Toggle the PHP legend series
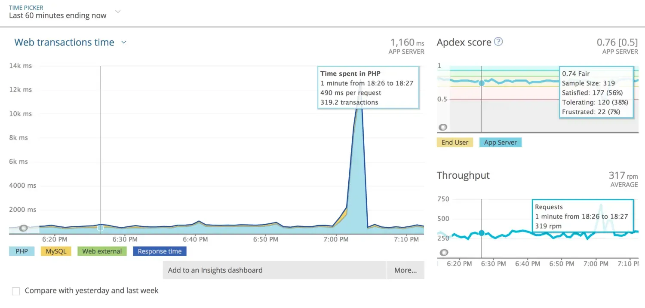The height and width of the screenshot is (308, 645). point(21,251)
